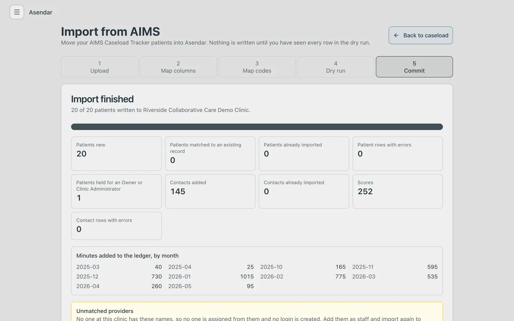Click the import progress bar
Screen dimensions: 514x321
[x=257, y=127]
